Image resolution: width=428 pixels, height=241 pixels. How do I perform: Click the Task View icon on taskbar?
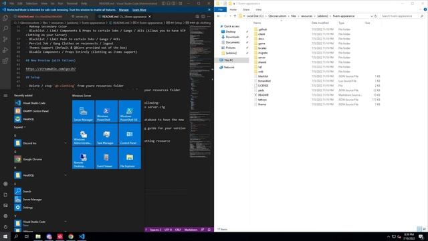(x=27, y=236)
